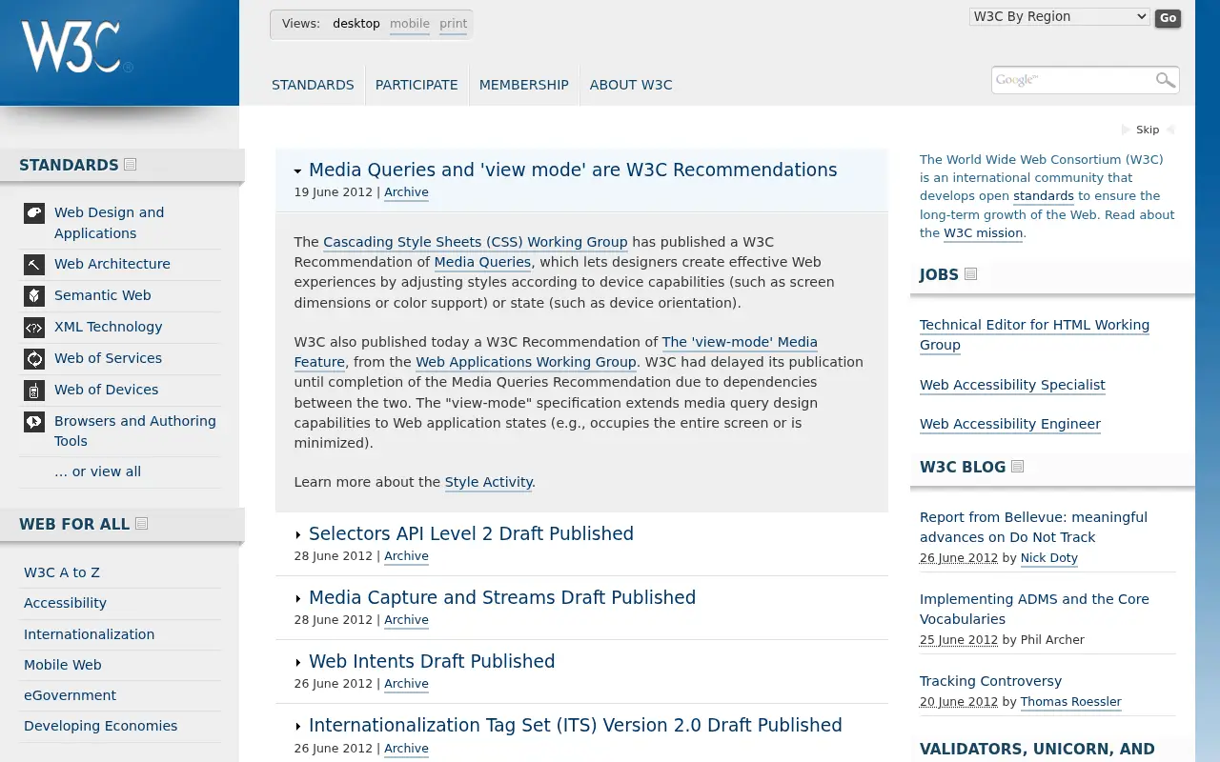Open the W3C mission link
Viewport: 1220px width, 762px height.
[984, 232]
